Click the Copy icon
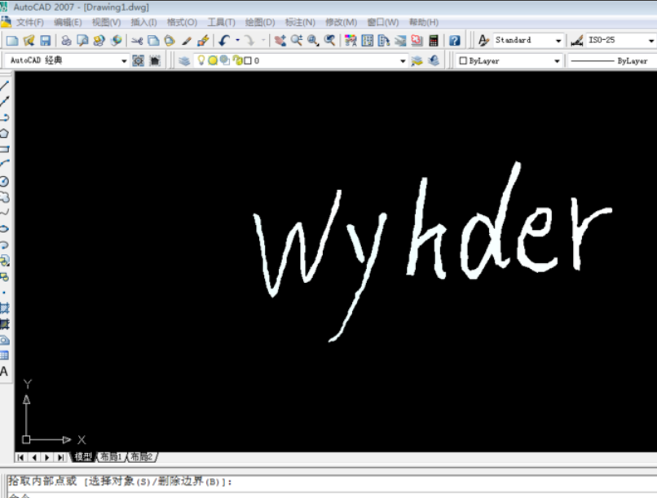The height and width of the screenshot is (498, 657). (x=153, y=41)
